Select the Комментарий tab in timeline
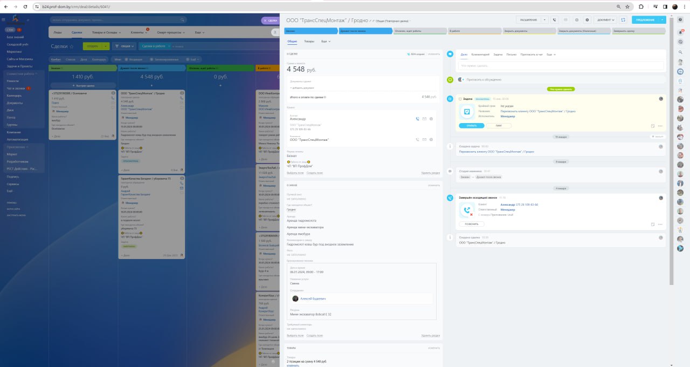Viewport: 690px width, 367px height. (480, 55)
